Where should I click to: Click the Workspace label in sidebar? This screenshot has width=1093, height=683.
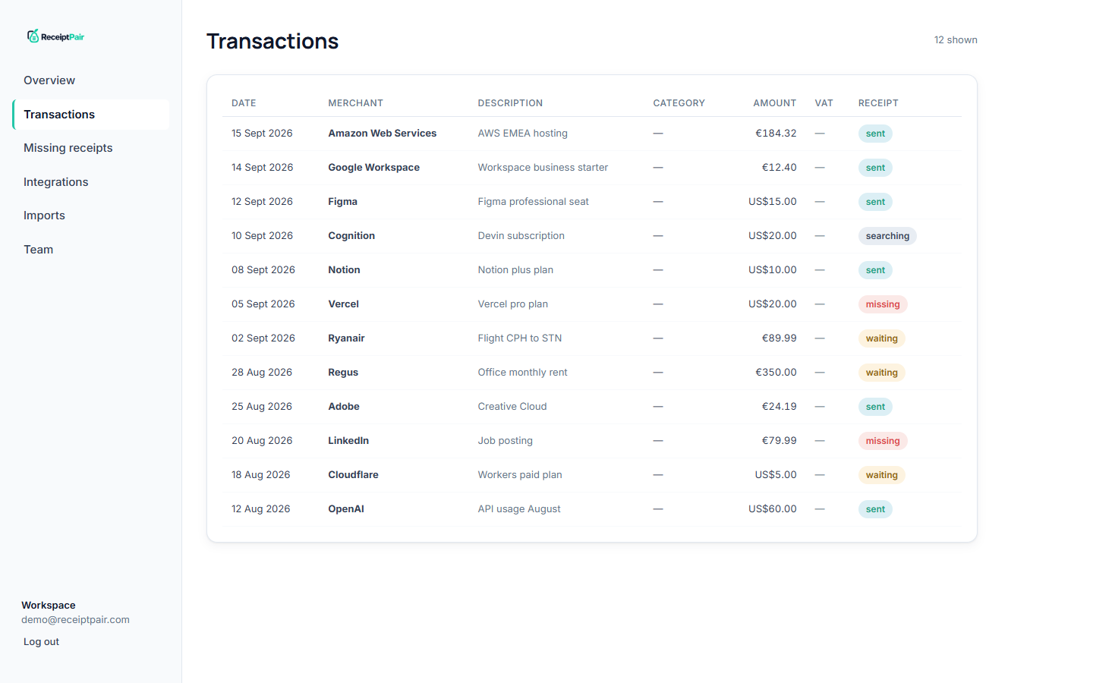49,606
